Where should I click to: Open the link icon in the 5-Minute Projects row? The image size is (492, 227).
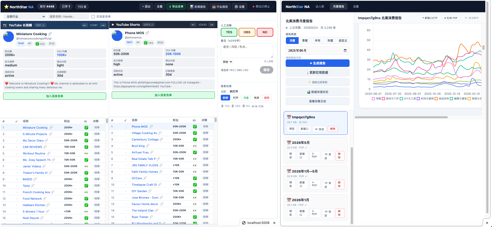[50, 134]
